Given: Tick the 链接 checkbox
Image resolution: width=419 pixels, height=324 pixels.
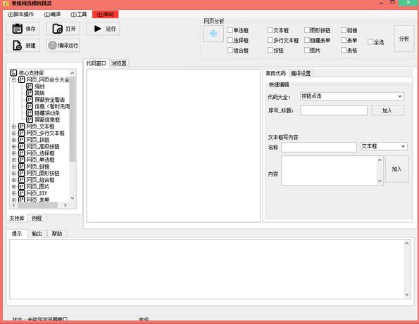Looking at the screenshot, I should click(x=344, y=30).
